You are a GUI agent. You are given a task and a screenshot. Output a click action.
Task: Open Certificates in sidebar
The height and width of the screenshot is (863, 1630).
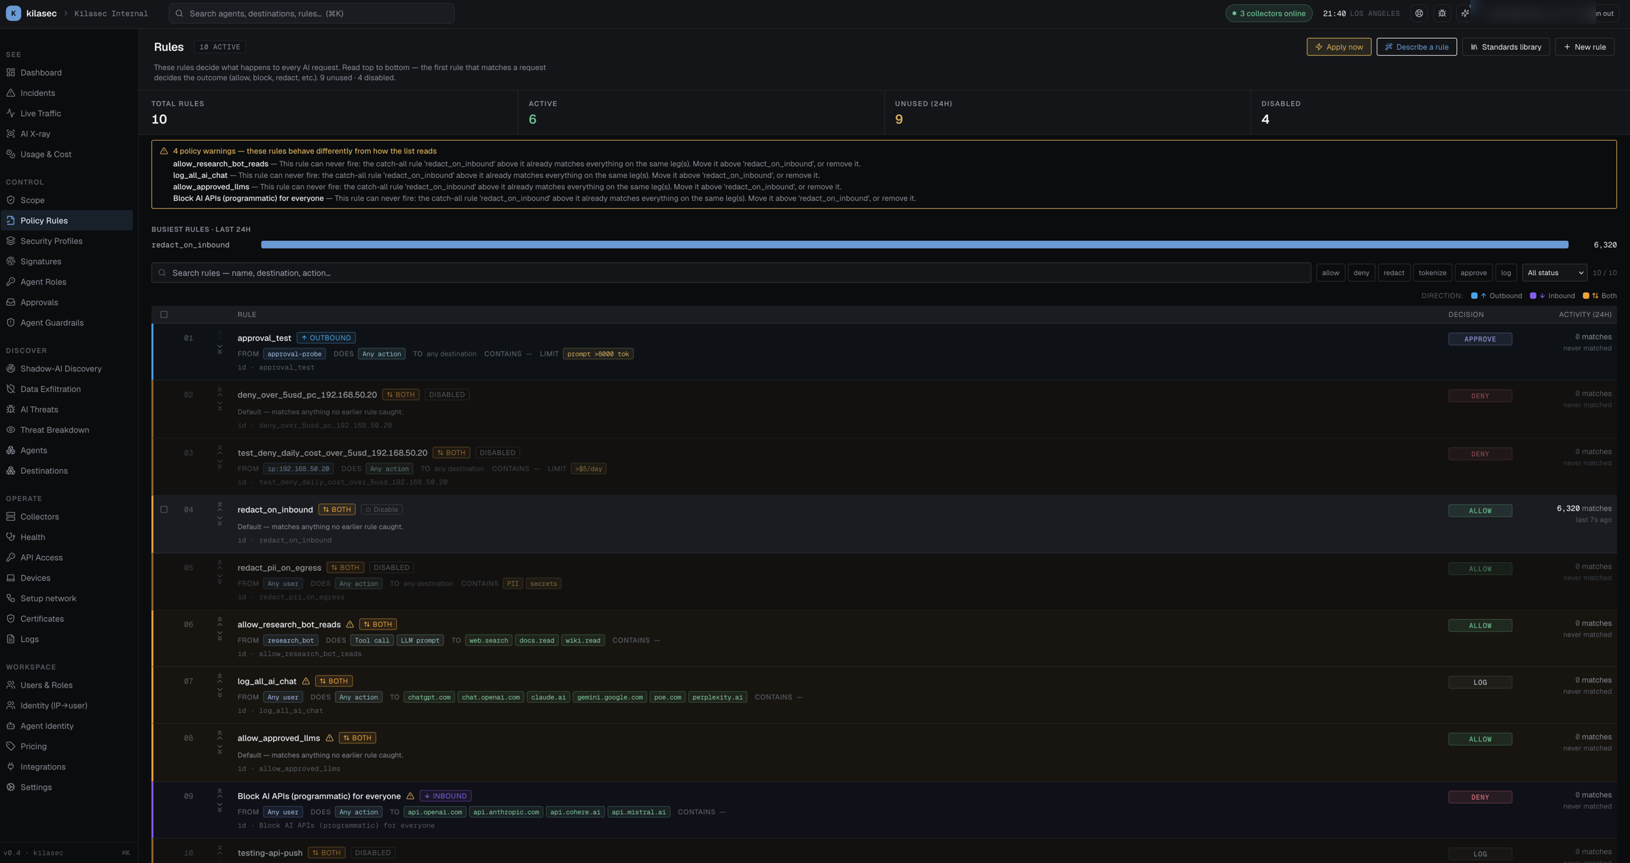pyautogui.click(x=67, y=619)
